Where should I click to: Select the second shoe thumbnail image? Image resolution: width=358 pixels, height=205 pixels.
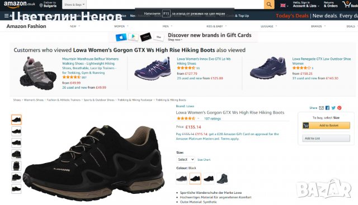[16, 131]
